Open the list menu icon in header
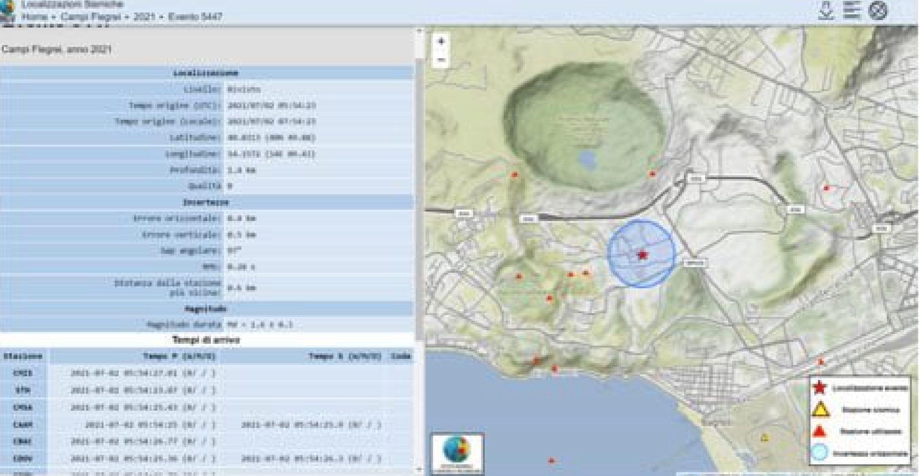This screenshot has height=476, width=919. [852, 10]
